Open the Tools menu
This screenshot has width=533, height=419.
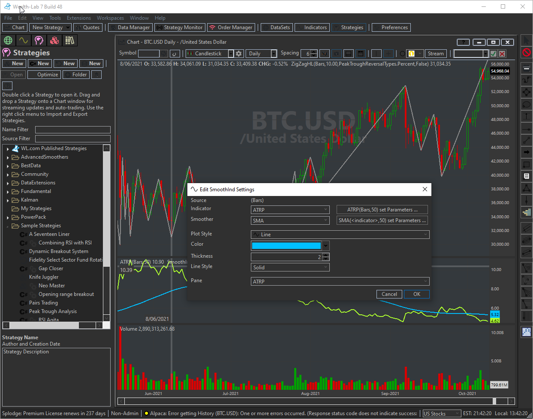click(x=55, y=18)
